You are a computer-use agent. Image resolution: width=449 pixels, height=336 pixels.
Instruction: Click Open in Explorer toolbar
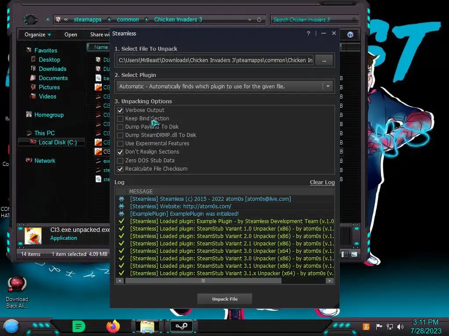click(x=71, y=35)
